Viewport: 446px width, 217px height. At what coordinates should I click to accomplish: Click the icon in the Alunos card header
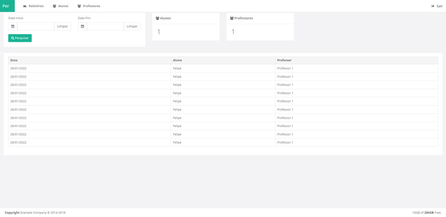157,18
